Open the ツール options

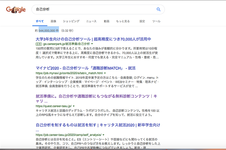coord(156,21)
